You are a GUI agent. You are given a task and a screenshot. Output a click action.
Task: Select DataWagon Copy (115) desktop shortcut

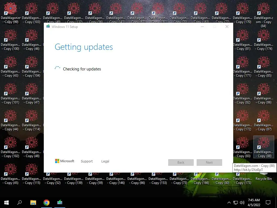tap(31, 174)
